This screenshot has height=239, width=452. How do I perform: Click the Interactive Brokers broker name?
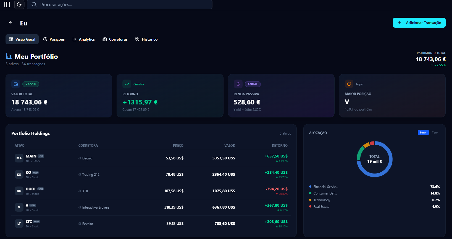click(x=96, y=208)
